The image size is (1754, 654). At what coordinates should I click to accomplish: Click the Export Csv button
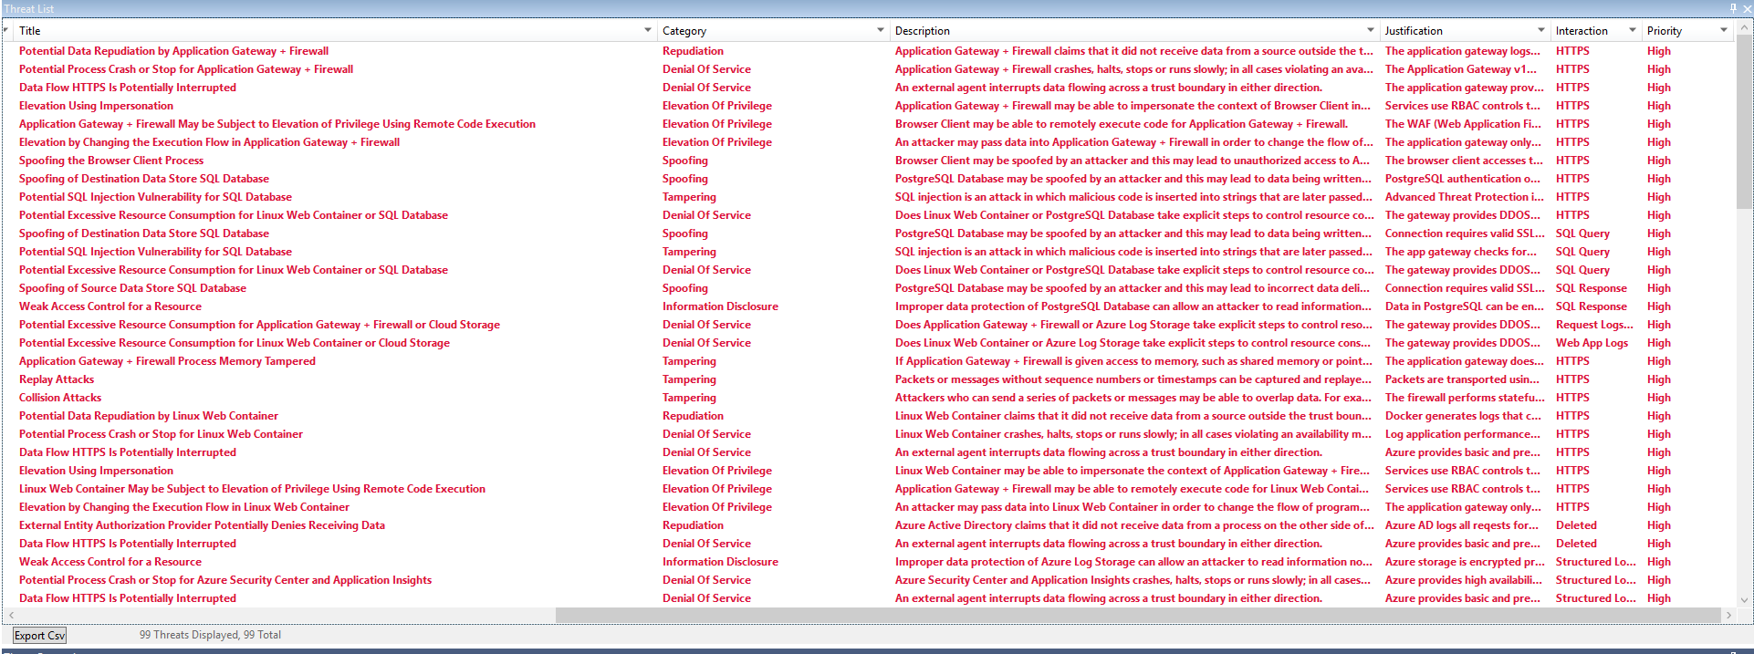[x=39, y=635]
